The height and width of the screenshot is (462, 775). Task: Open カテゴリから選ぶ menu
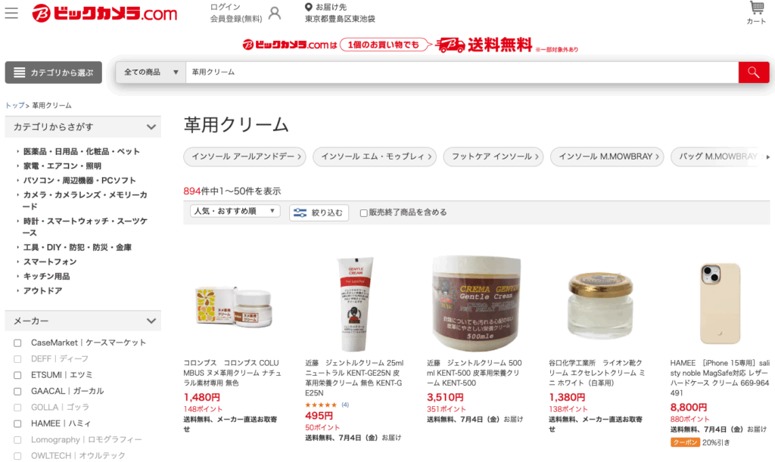pyautogui.click(x=54, y=73)
